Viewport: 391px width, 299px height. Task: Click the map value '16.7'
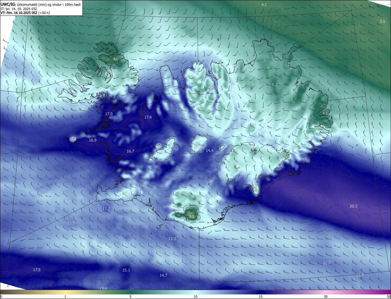[130, 151]
